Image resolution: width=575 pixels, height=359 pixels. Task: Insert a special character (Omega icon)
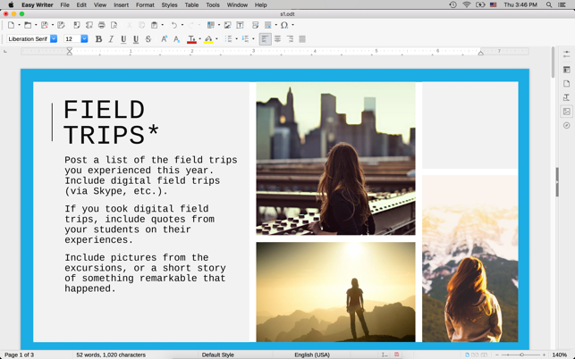(x=284, y=25)
